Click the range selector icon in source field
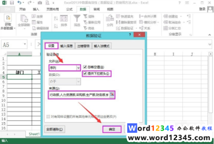This screenshot has height=144, width=214. tap(112, 95)
